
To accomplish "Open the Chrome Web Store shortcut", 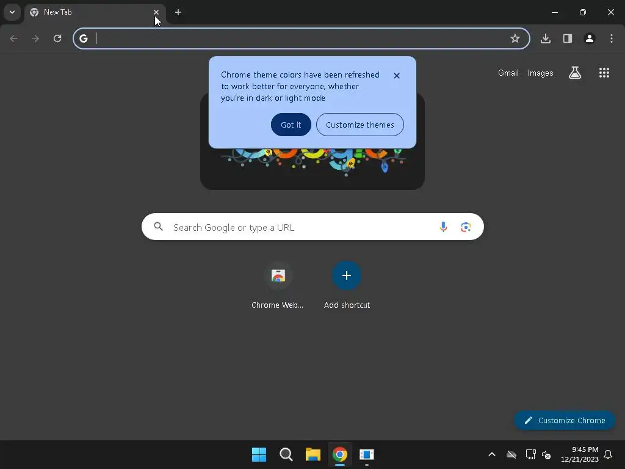I will coord(278,286).
